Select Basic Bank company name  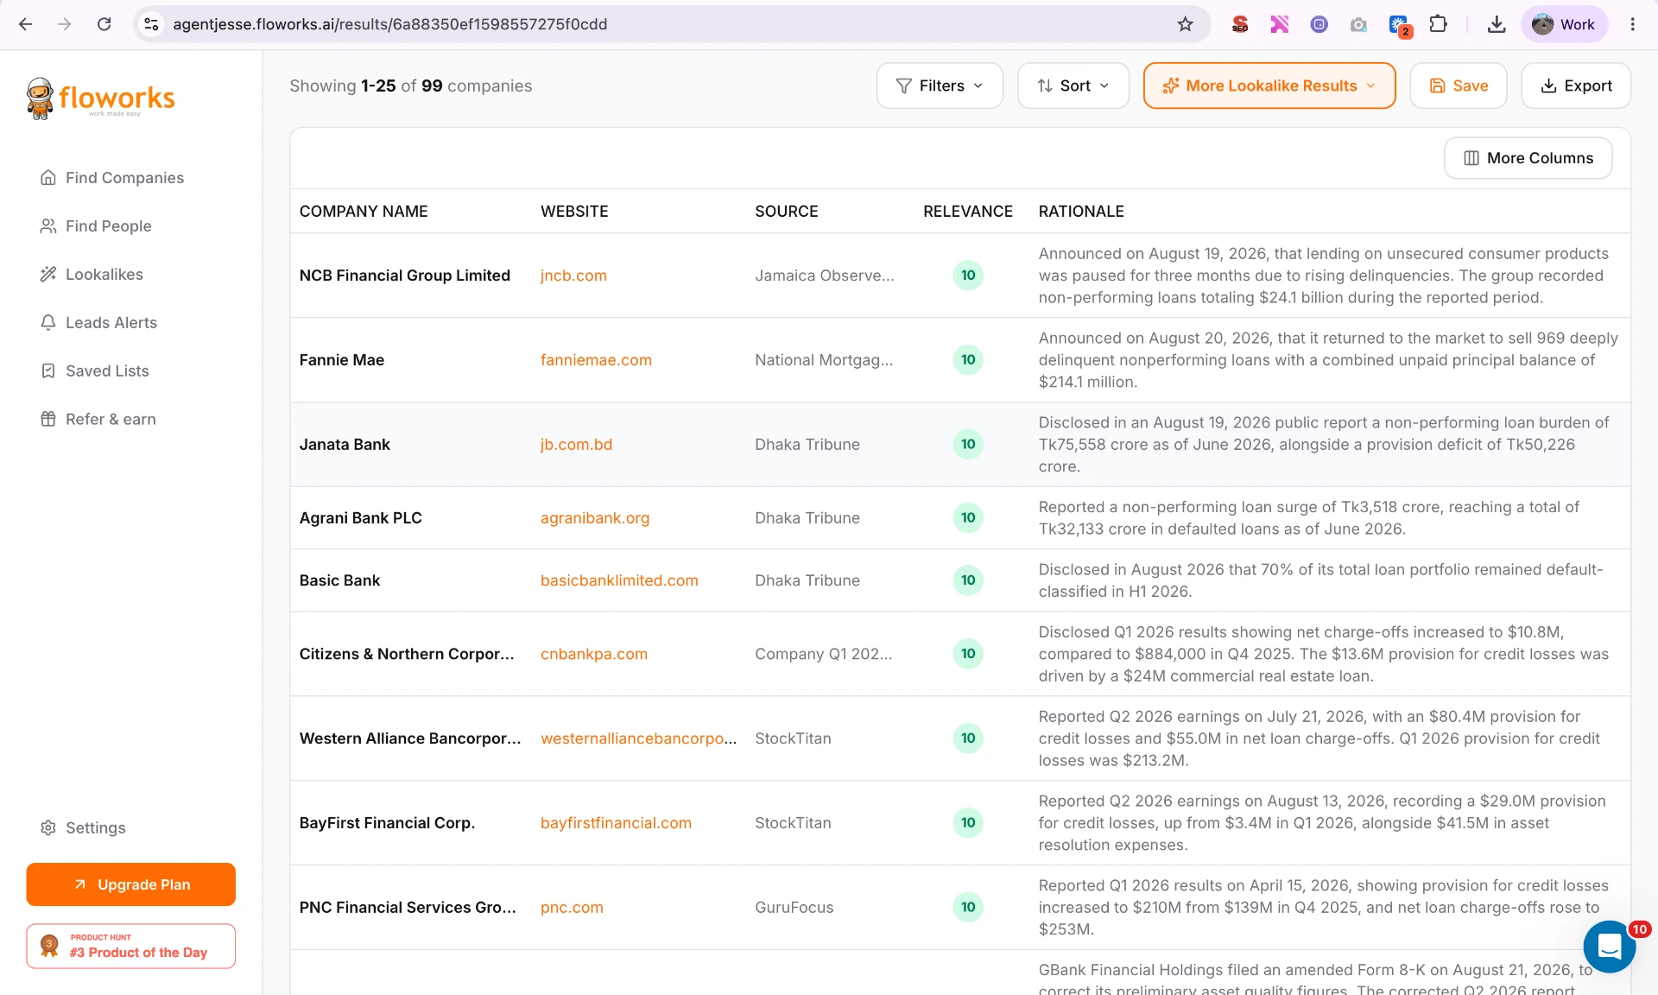click(x=339, y=580)
